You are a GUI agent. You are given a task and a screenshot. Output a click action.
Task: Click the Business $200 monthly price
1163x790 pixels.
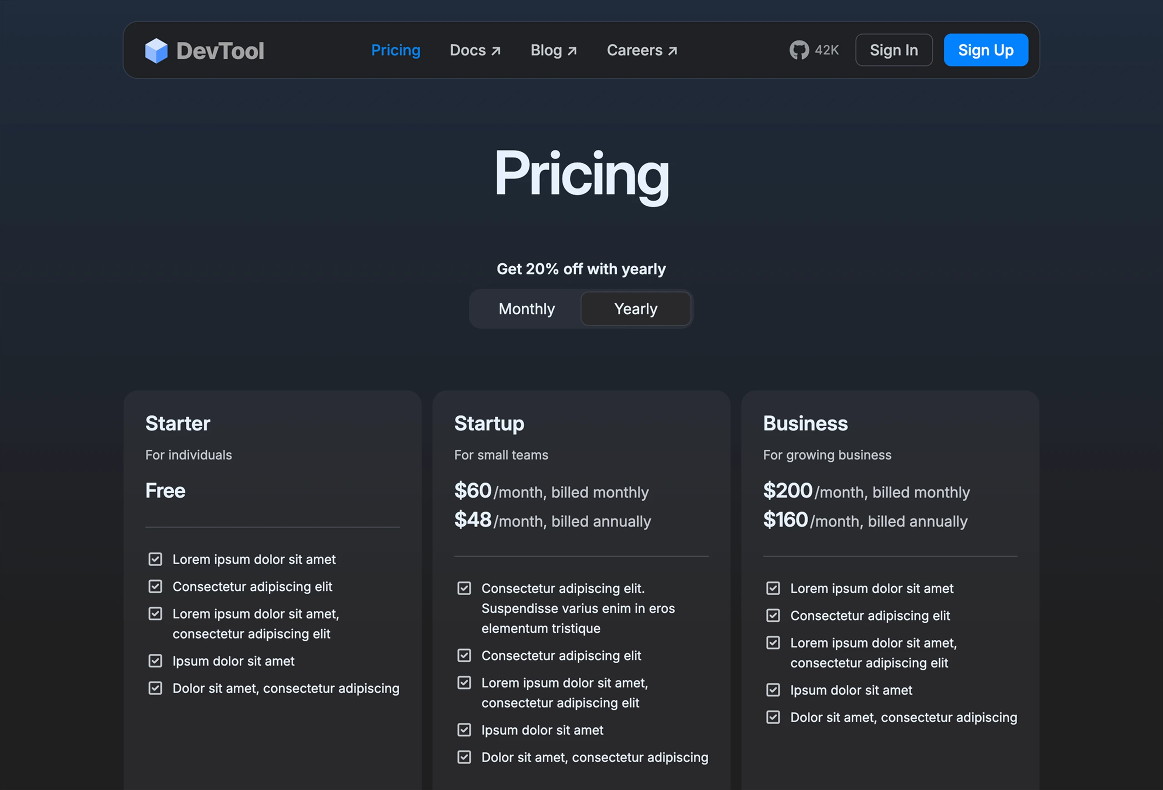click(788, 490)
